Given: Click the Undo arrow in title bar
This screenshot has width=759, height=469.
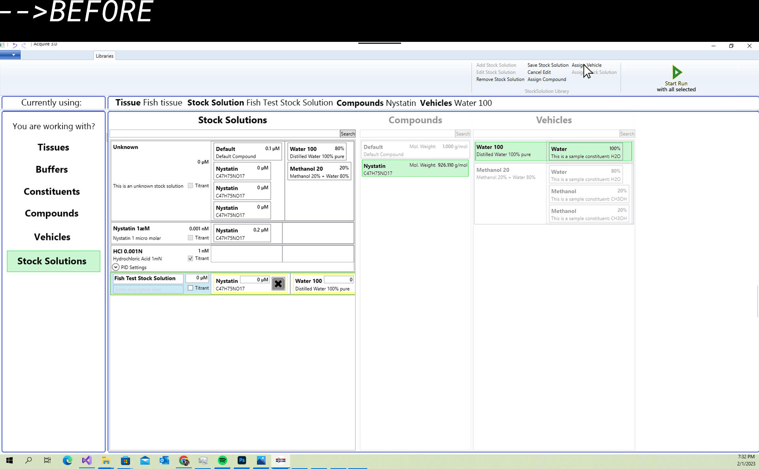Looking at the screenshot, I should 15,45.
